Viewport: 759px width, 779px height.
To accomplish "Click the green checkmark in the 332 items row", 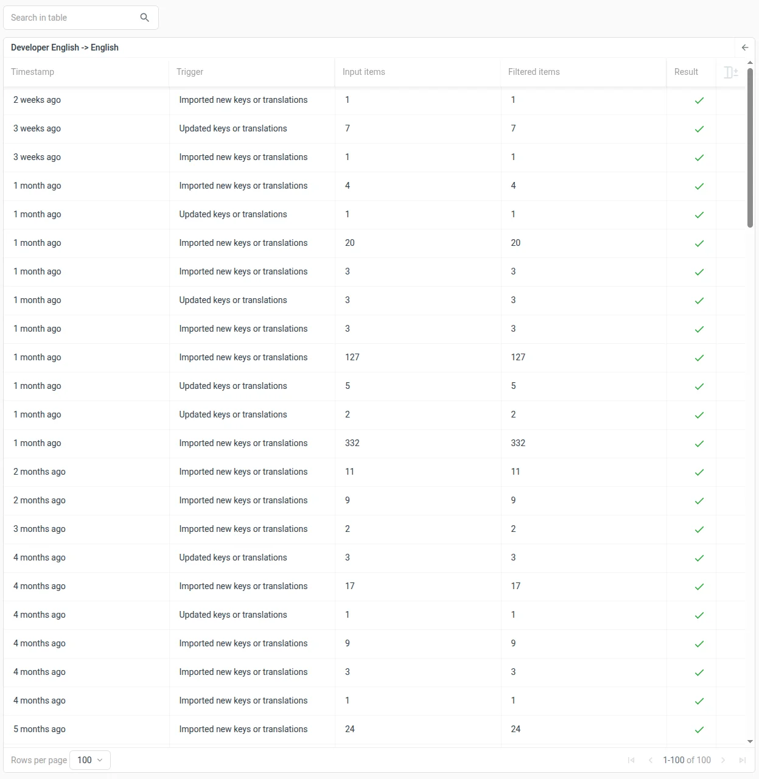I will 699,444.
